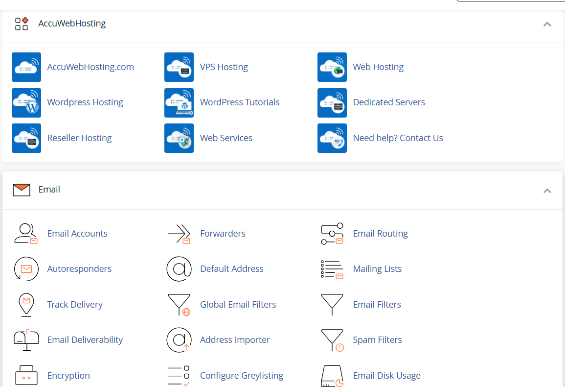Viewport: 565px width, 387px height.
Task: Open the Spam Filters link
Action: 377,340
